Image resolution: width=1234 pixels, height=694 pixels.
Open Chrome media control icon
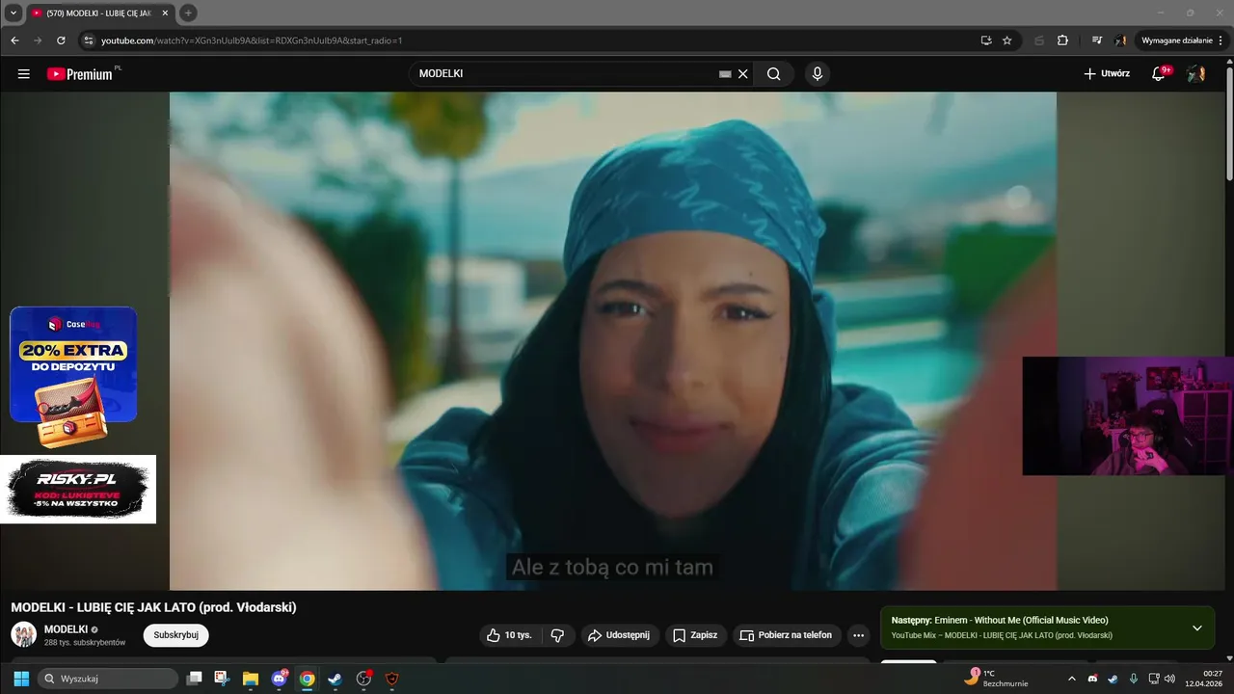(1097, 40)
